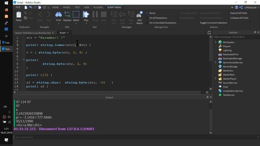The image size is (260, 146).
Task: Click the editor horizontal scrollbar
Action: click(111, 92)
